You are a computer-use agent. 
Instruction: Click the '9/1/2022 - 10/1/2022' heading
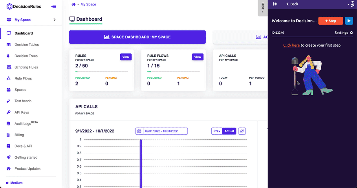point(95,131)
